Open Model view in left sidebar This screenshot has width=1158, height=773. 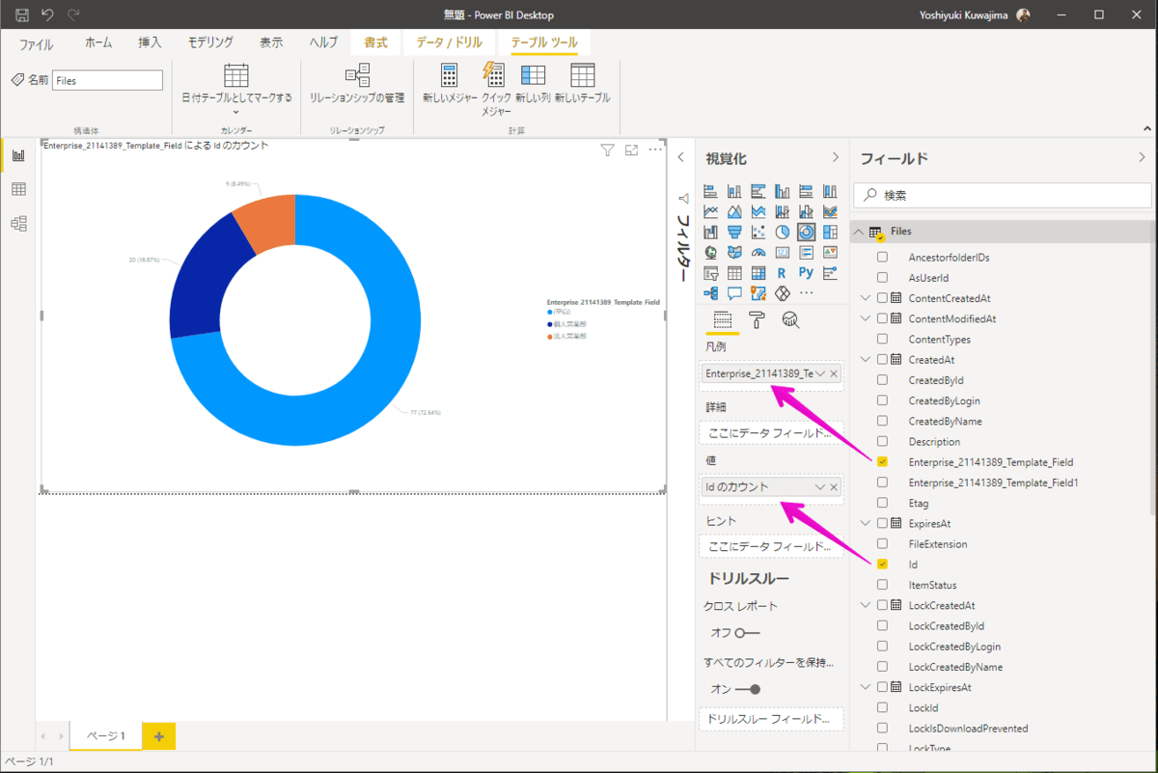18,224
